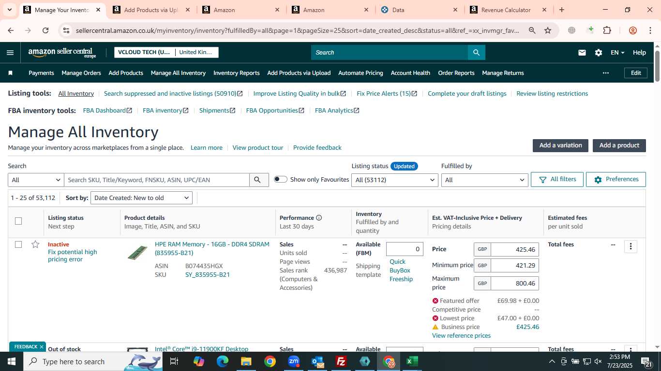The height and width of the screenshot is (371, 661).
Task: Open Fix Price Alerts (15) link
Action: (x=387, y=94)
